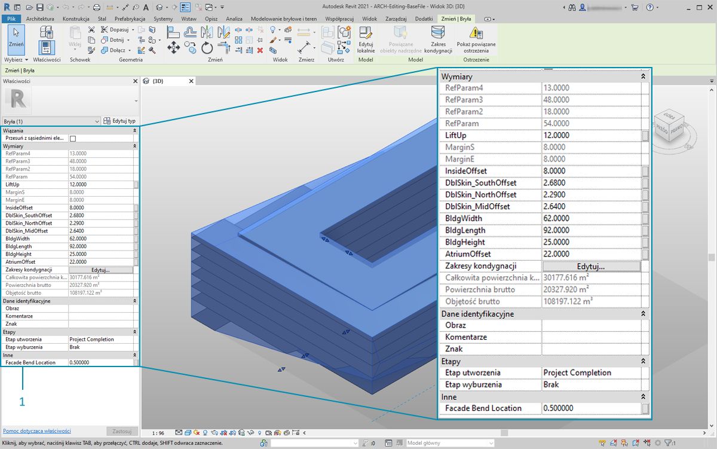Click the Demolish hammer icon

pos(152,50)
